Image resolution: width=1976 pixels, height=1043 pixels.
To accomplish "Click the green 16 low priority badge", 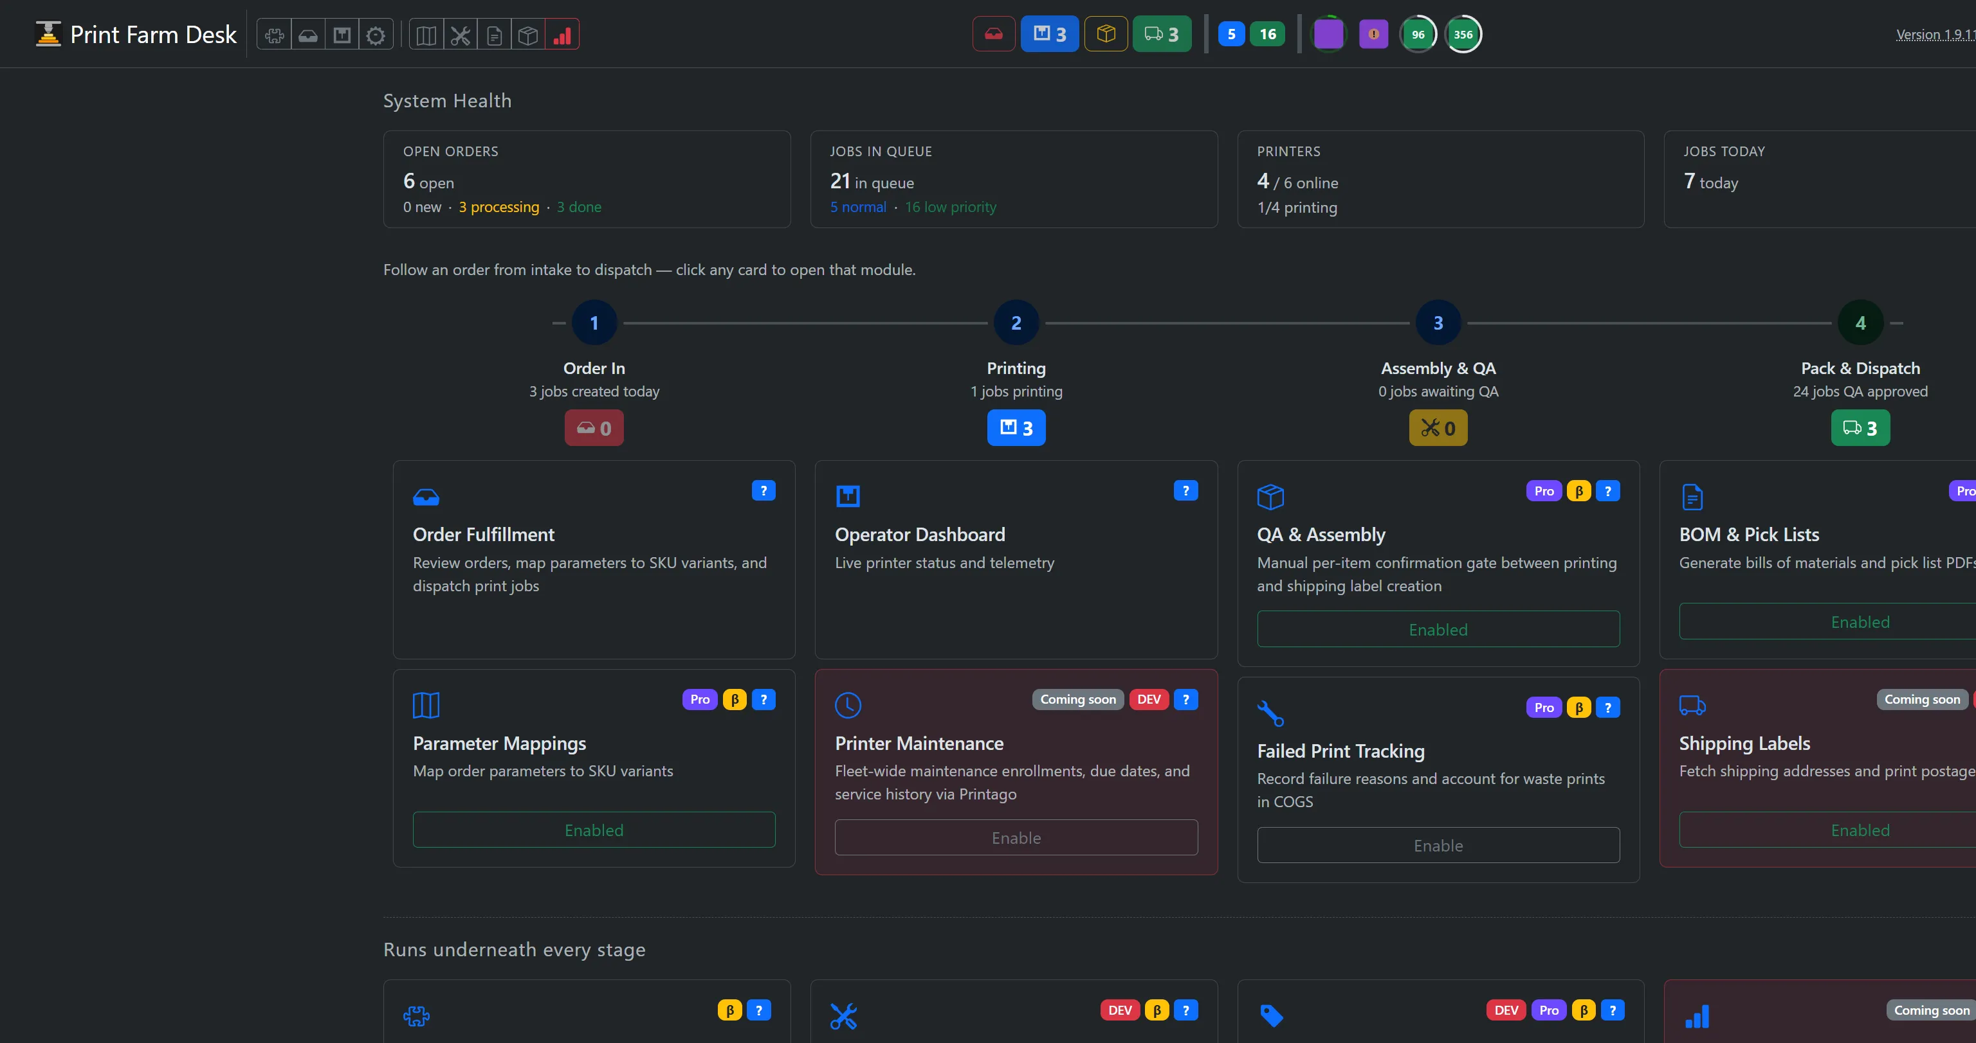I will 1267,33.
